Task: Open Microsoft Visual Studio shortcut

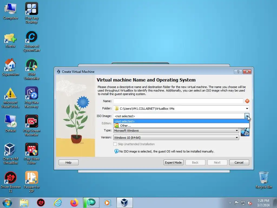Action: (x=11, y=97)
